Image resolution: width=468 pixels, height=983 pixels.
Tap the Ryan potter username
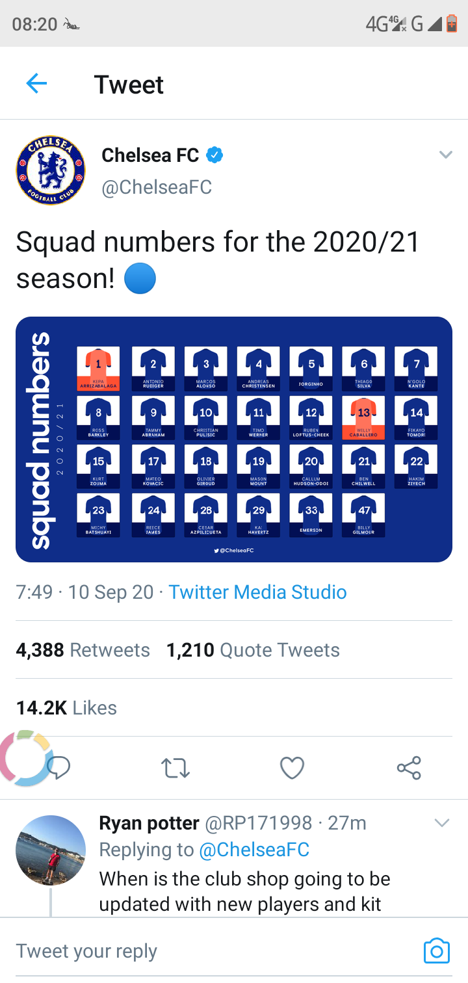[149, 823]
